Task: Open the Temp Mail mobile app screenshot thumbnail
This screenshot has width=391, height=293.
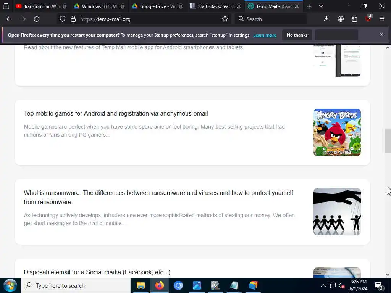Action: [x=337, y=61]
